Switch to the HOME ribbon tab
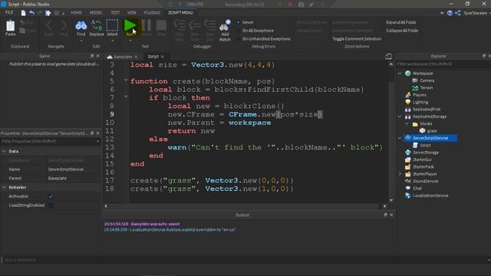 point(76,13)
